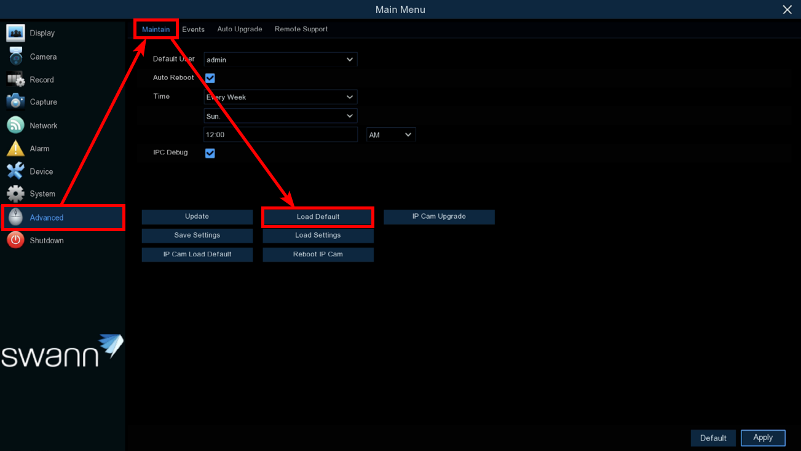Click the Capture camera icon
801x451 pixels.
point(15,102)
